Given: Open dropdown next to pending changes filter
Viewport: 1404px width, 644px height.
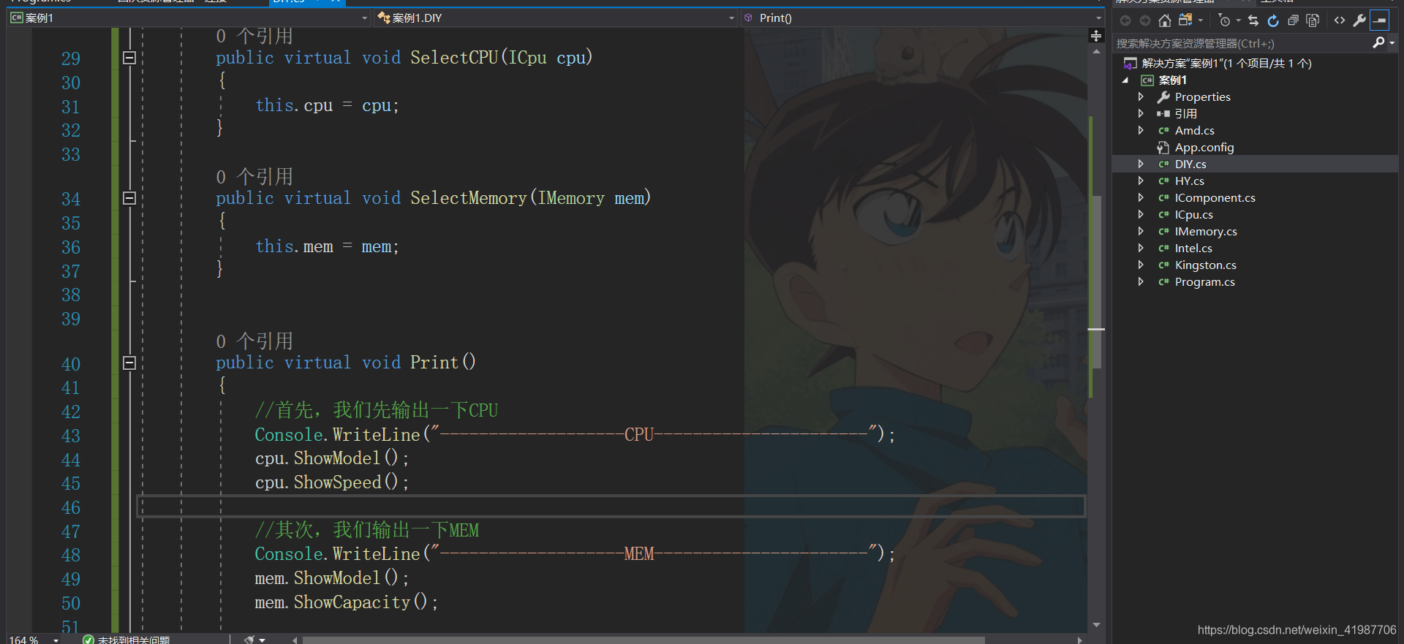Looking at the screenshot, I should [1238, 20].
